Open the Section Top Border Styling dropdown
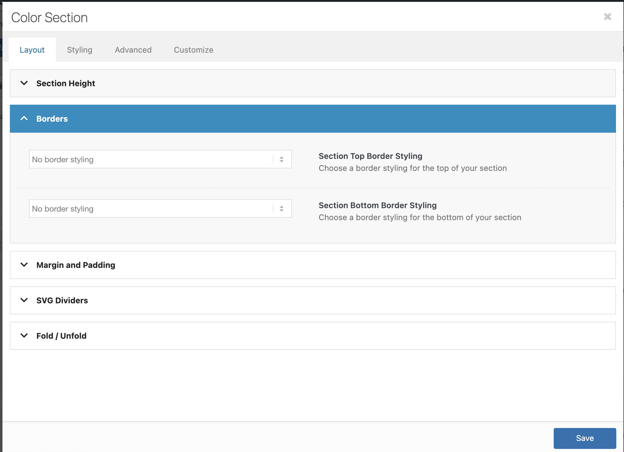The height and width of the screenshot is (452, 624). pyautogui.click(x=151, y=159)
